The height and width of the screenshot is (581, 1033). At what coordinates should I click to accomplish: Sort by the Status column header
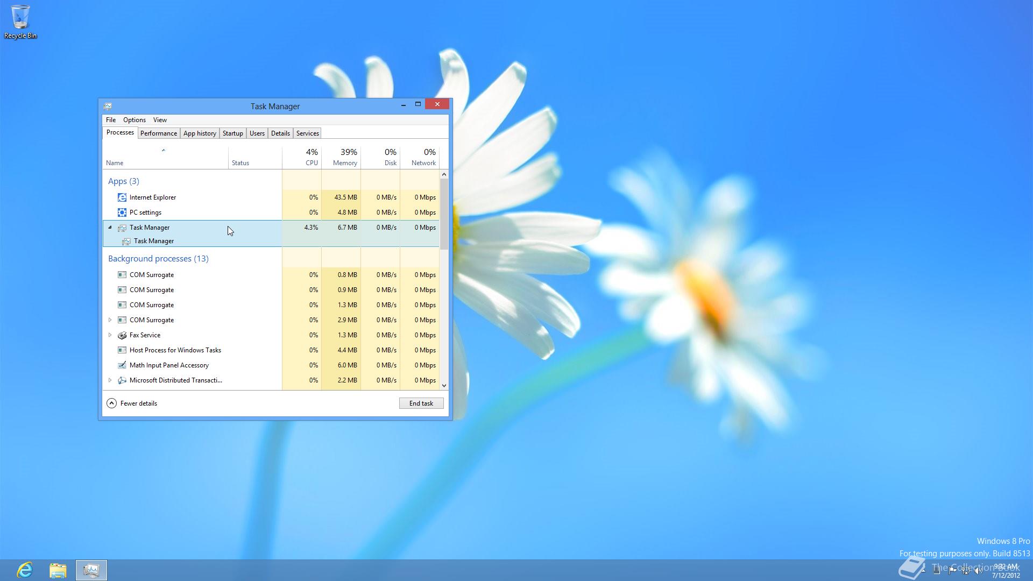[255, 158]
